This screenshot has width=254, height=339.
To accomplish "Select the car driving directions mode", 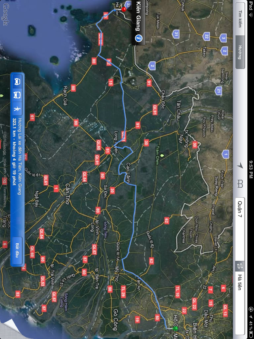I will 17,82.
